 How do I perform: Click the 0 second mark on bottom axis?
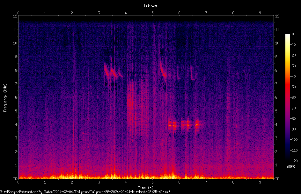[18, 182]
